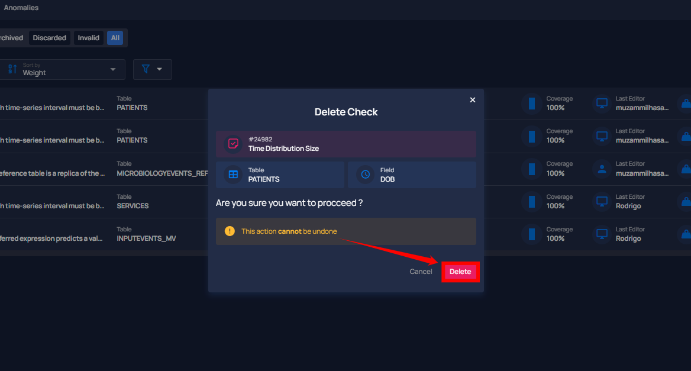The height and width of the screenshot is (371, 691).
Task: Click the person icon next to the third Last Editor
Action: pyautogui.click(x=602, y=169)
